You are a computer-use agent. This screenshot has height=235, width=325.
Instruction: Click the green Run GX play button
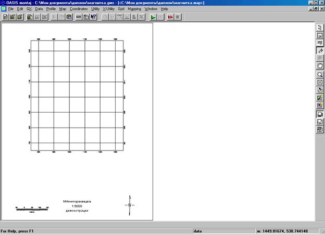(153, 17)
